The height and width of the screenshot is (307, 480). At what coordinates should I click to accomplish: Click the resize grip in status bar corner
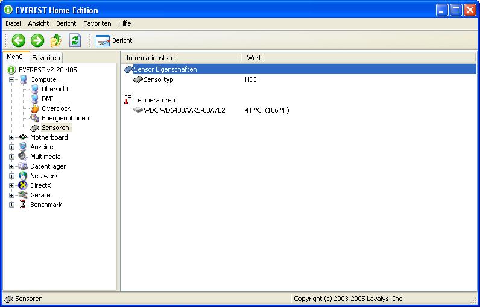473,301
